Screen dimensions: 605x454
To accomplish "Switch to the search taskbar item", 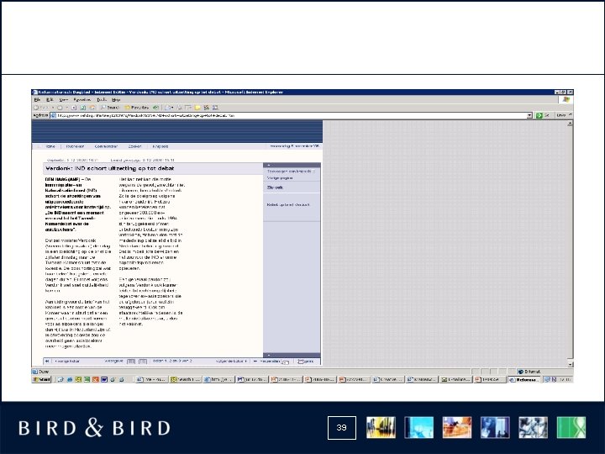I will (x=185, y=379).
